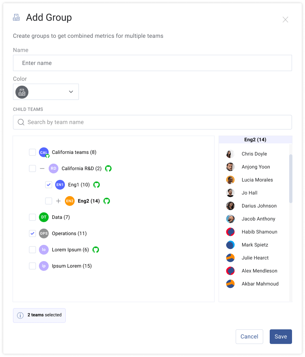Click the group icon beside Add Group title
This screenshot has width=305, height=357.
tap(16, 17)
